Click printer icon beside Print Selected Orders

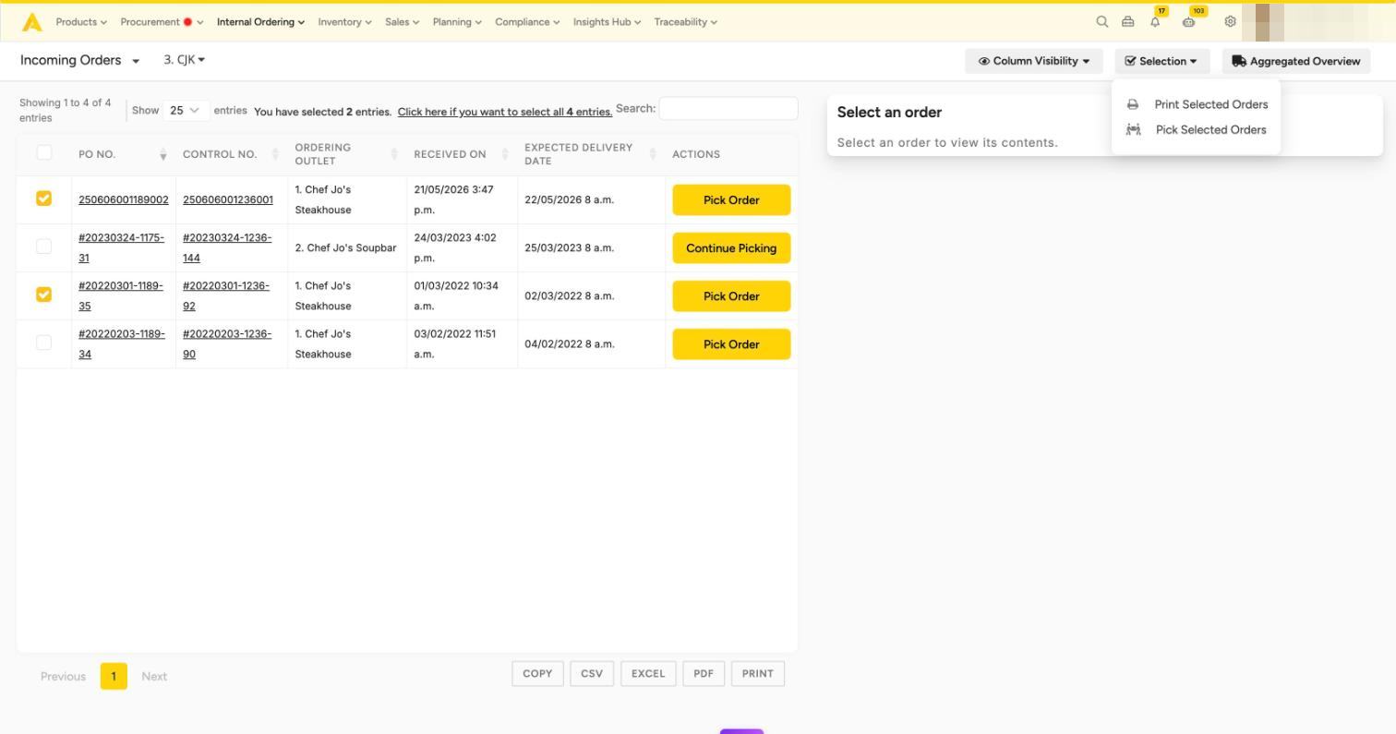tap(1133, 104)
